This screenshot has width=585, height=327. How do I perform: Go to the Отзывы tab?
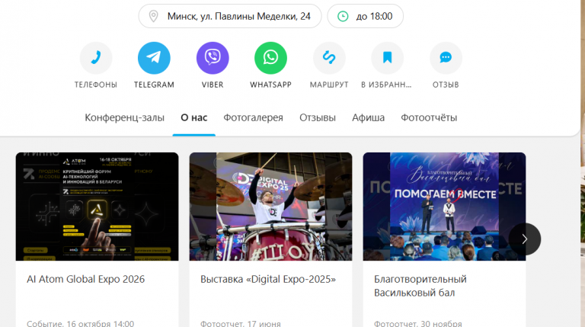pyautogui.click(x=318, y=117)
